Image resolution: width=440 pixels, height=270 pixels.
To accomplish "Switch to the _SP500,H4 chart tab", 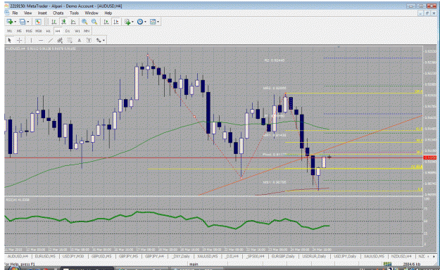I will tap(256, 256).
